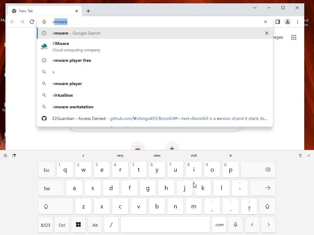
Task: Tap the Esc key
Action: pos(47,170)
